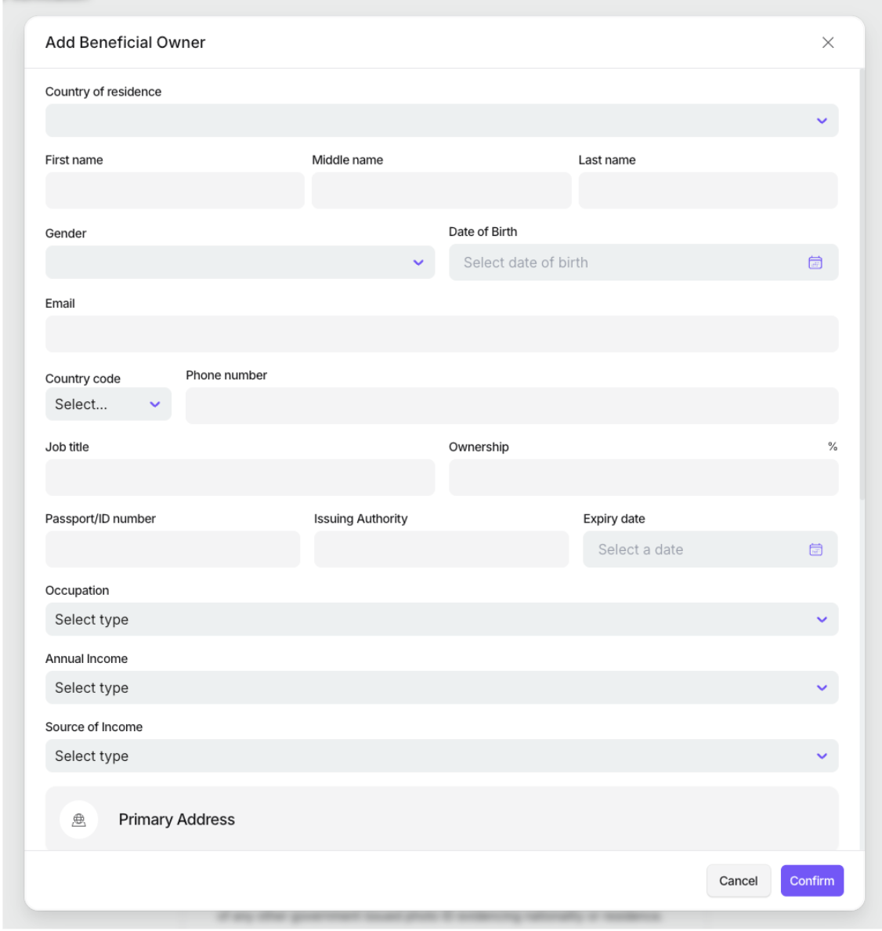Focus the Phone number field
The height and width of the screenshot is (931, 882).
coord(511,406)
